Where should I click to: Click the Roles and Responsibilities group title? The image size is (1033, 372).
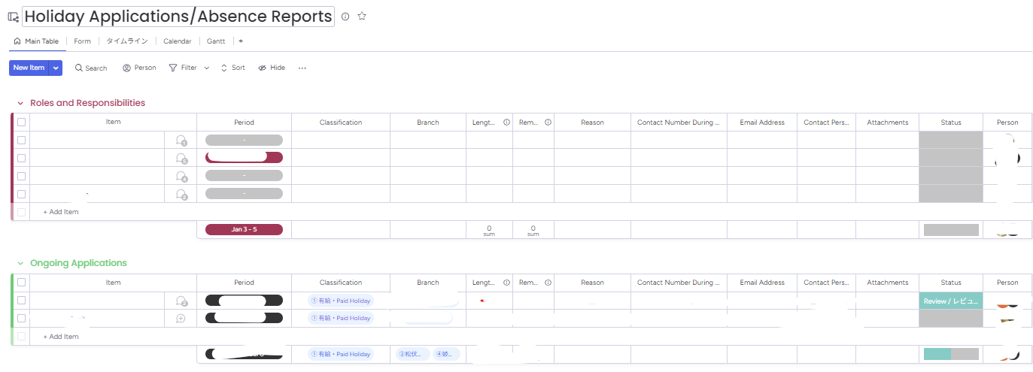(x=88, y=103)
